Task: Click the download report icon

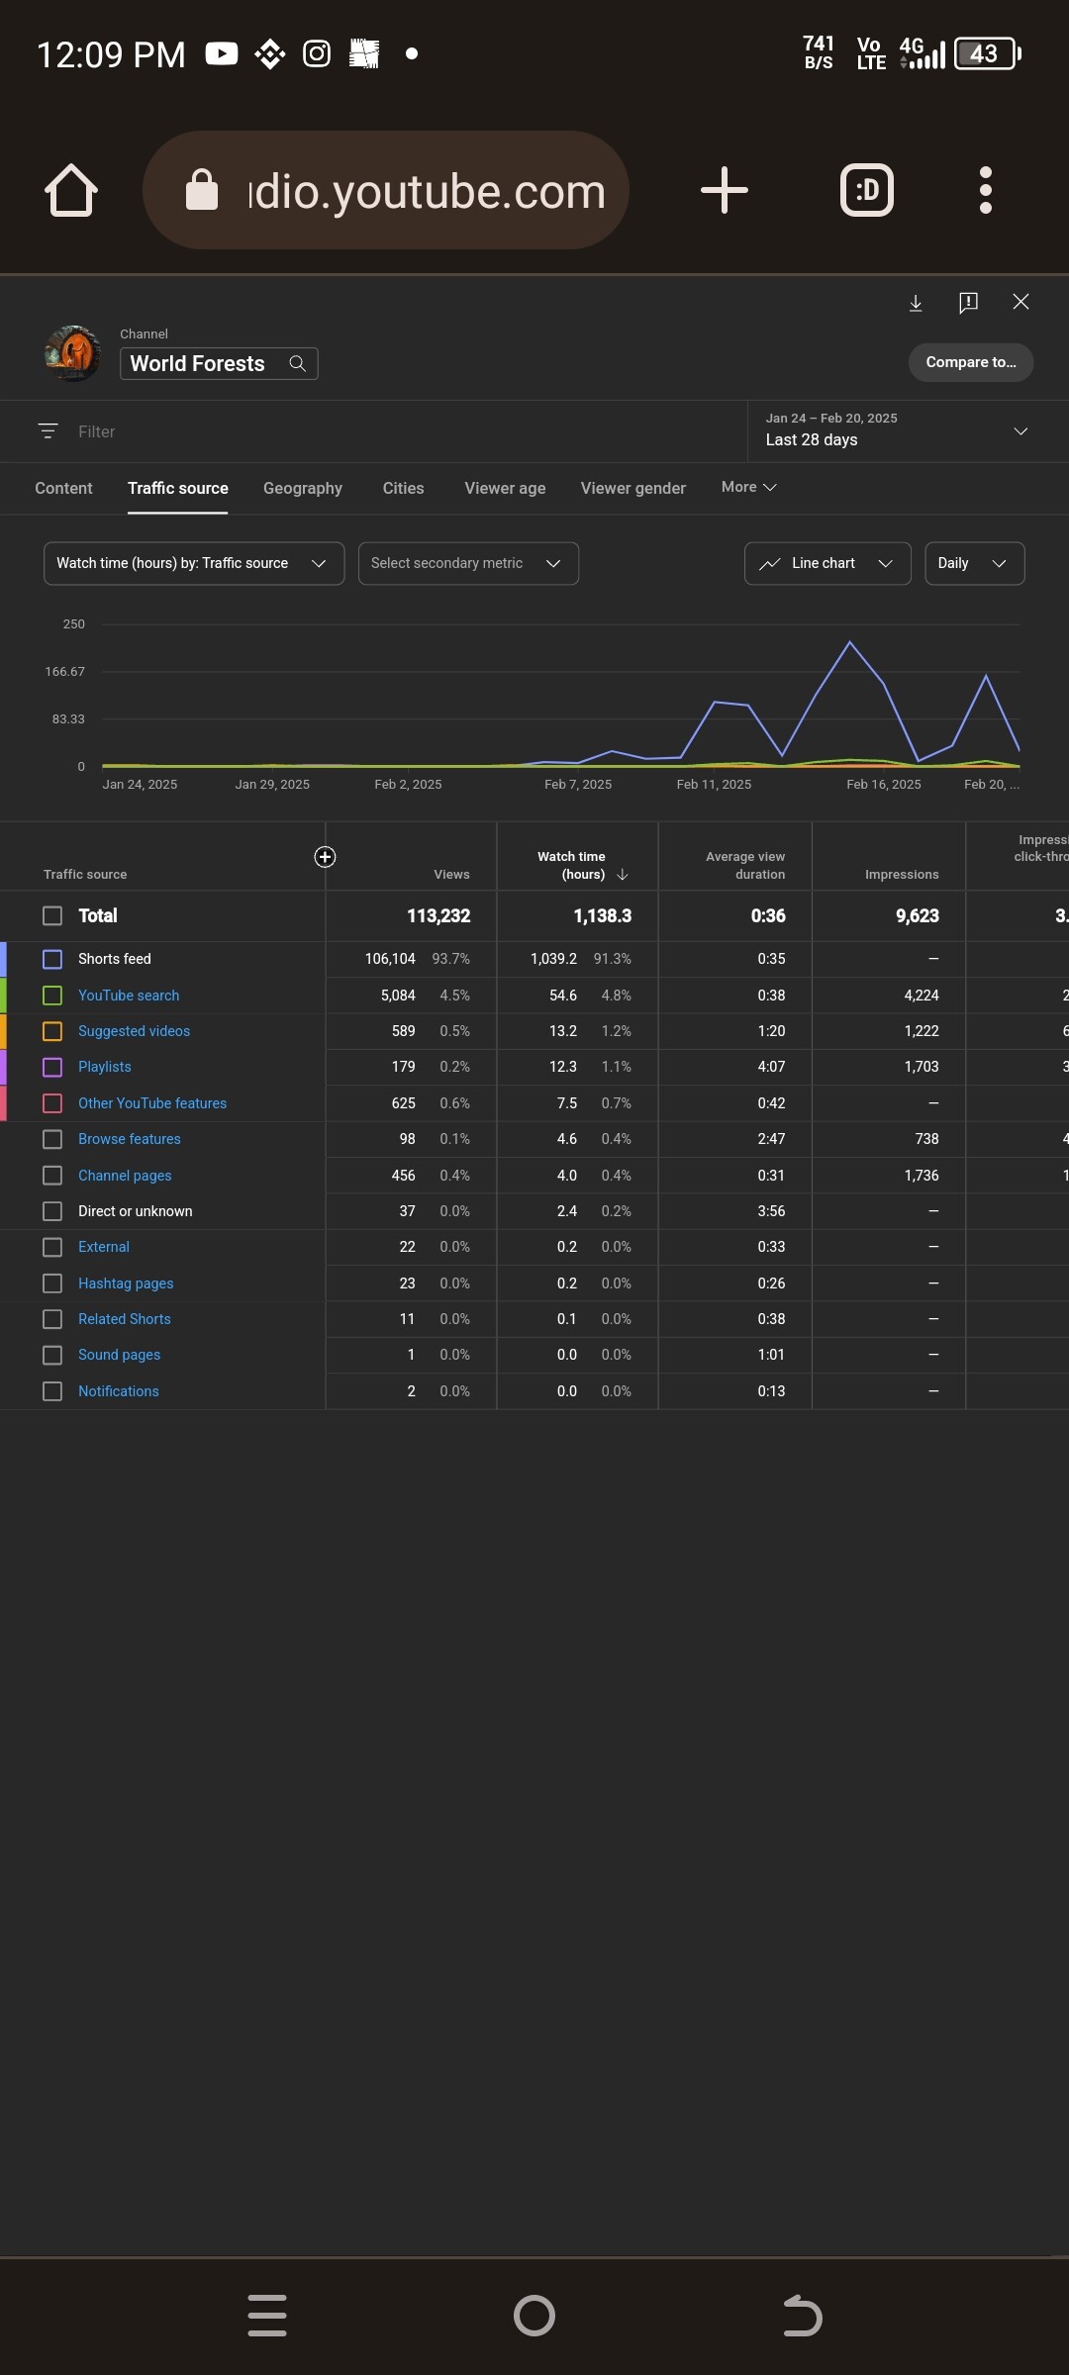Action: tap(916, 303)
